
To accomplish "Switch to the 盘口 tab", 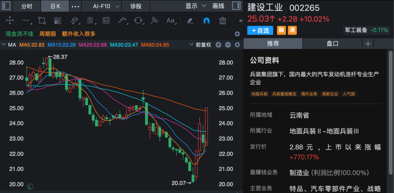I will pos(332,44).
